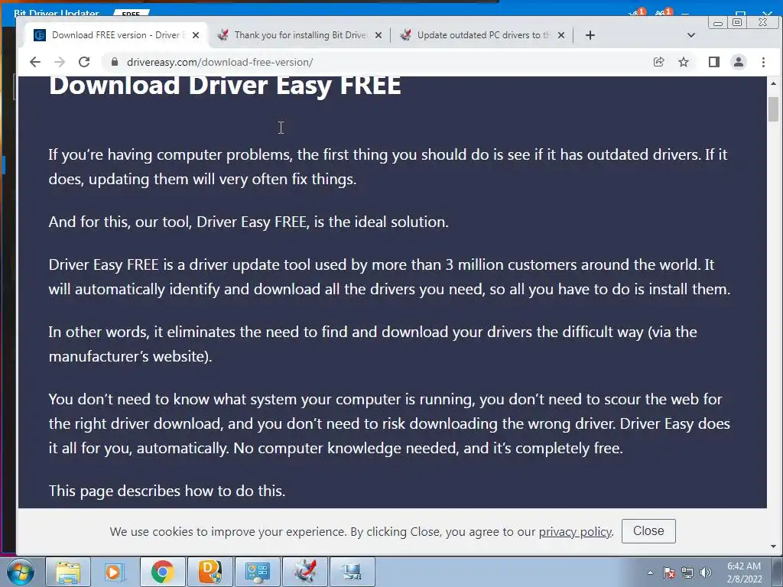This screenshot has height=587, width=783.
Task: Click the Download Driver Easy FREE heading
Action: (x=225, y=85)
